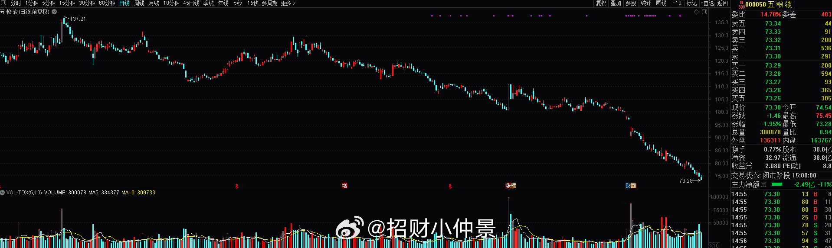Click the 卖一 73.30 ask row
Viewport: 832px width, 248px height.
point(781,56)
